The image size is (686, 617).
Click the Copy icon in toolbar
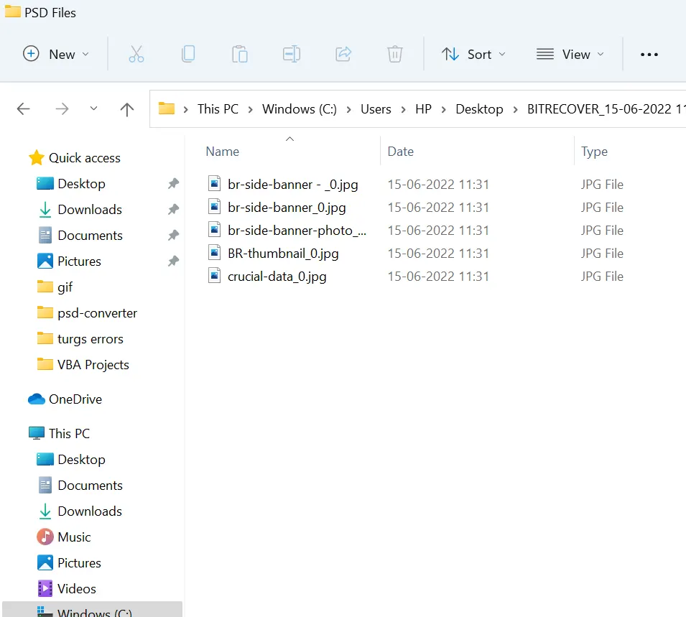(187, 54)
